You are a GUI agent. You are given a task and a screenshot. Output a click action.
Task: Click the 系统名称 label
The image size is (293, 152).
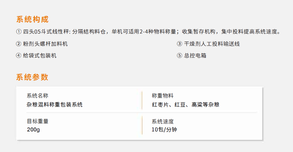pos(38,96)
